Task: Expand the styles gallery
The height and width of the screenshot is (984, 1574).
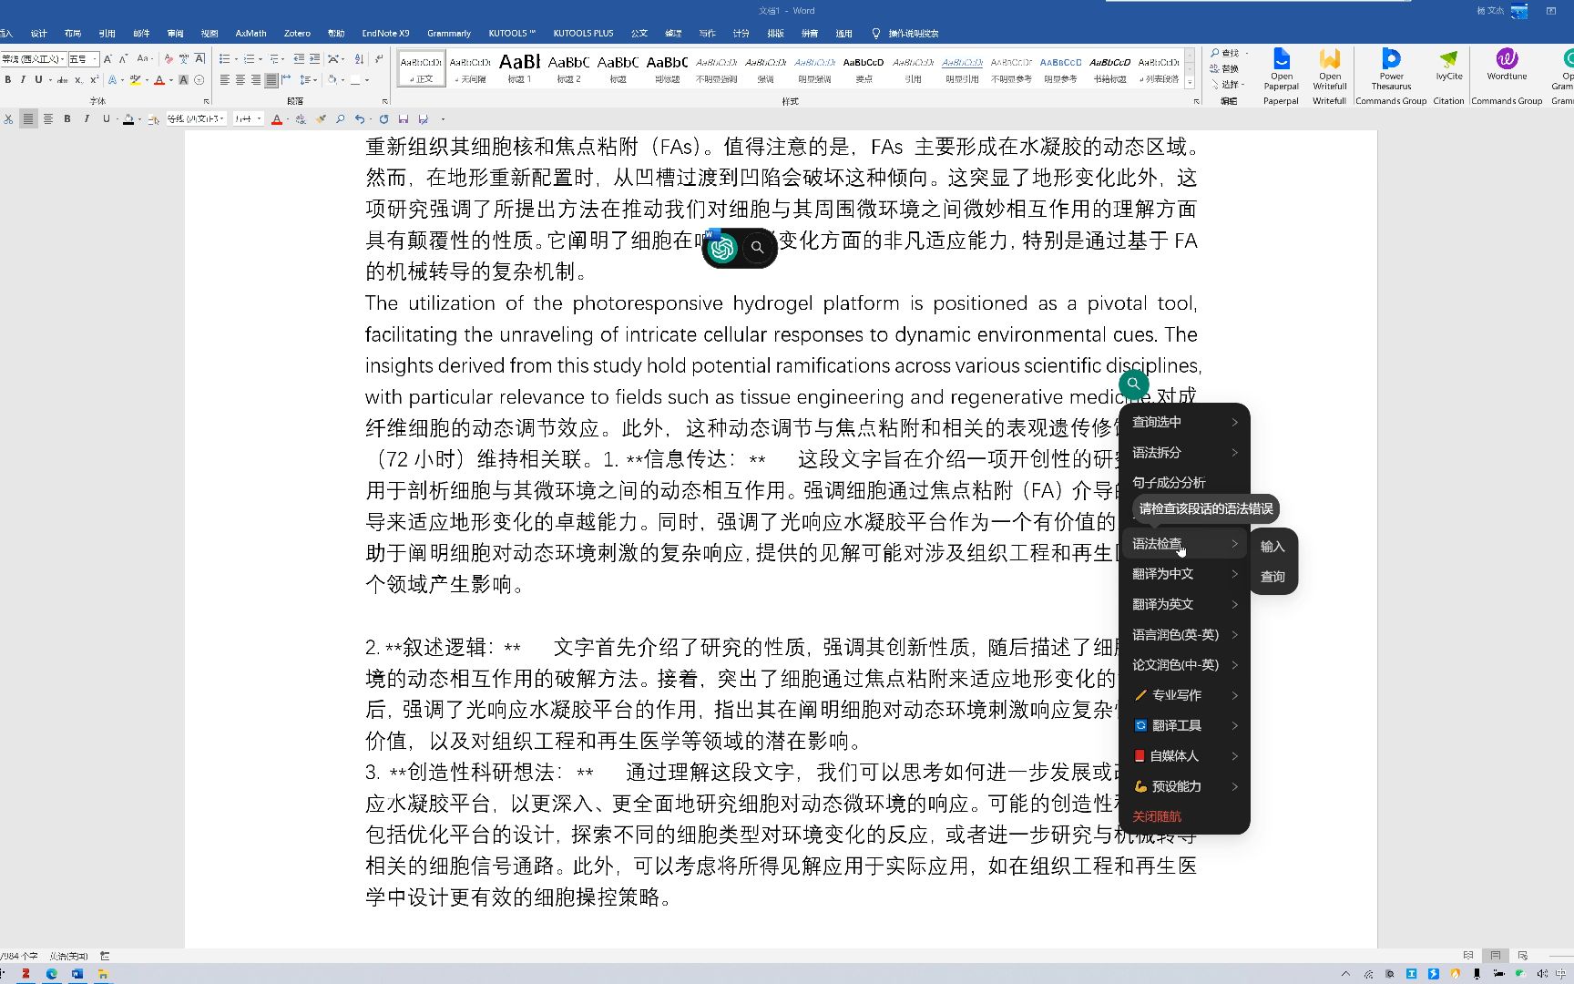Action: click(1190, 83)
